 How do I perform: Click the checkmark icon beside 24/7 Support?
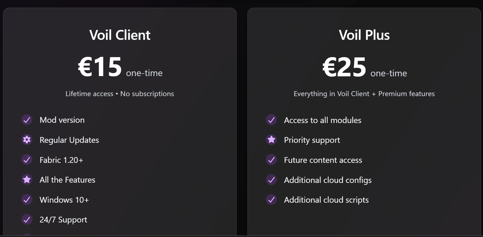[x=27, y=219]
